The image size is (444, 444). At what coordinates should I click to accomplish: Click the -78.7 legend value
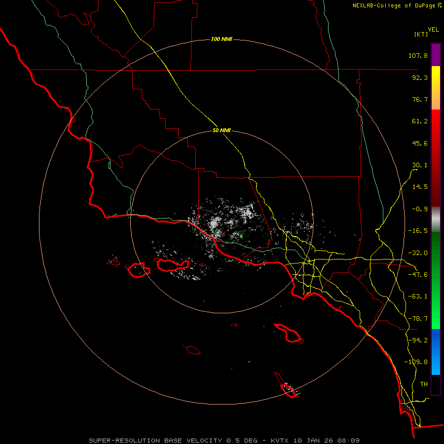(x=418, y=319)
